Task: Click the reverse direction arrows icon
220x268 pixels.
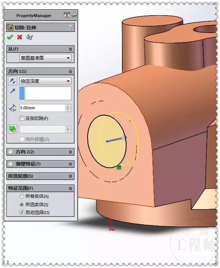Action: [x=13, y=81]
